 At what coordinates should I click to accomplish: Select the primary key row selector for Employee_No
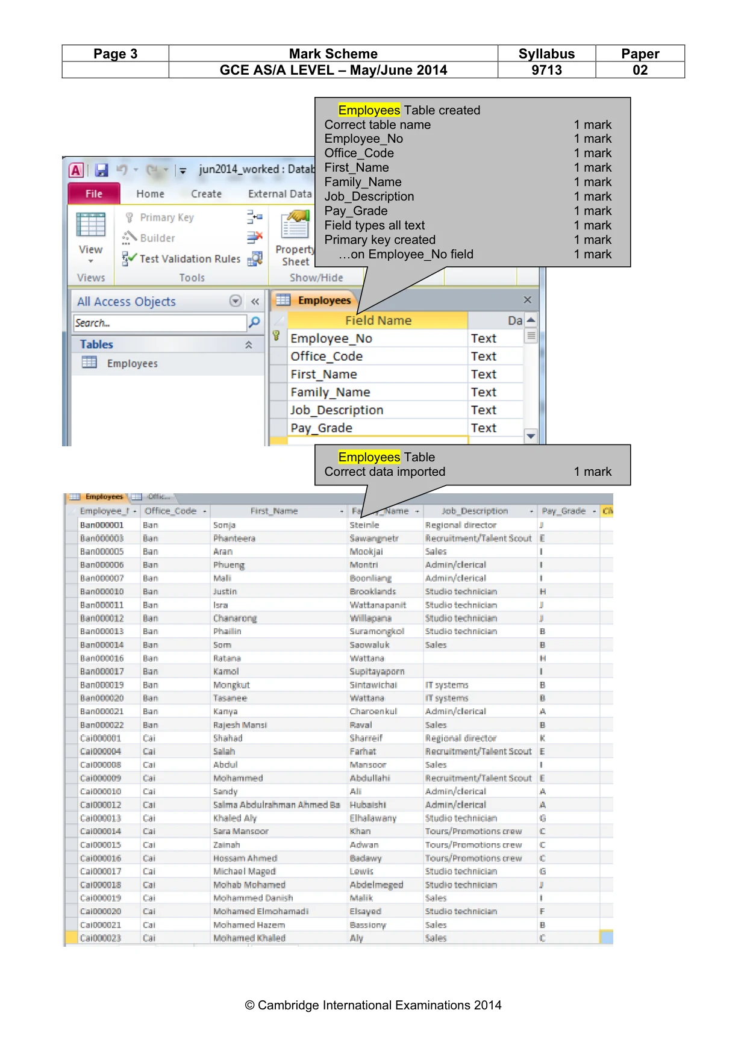[x=277, y=338]
